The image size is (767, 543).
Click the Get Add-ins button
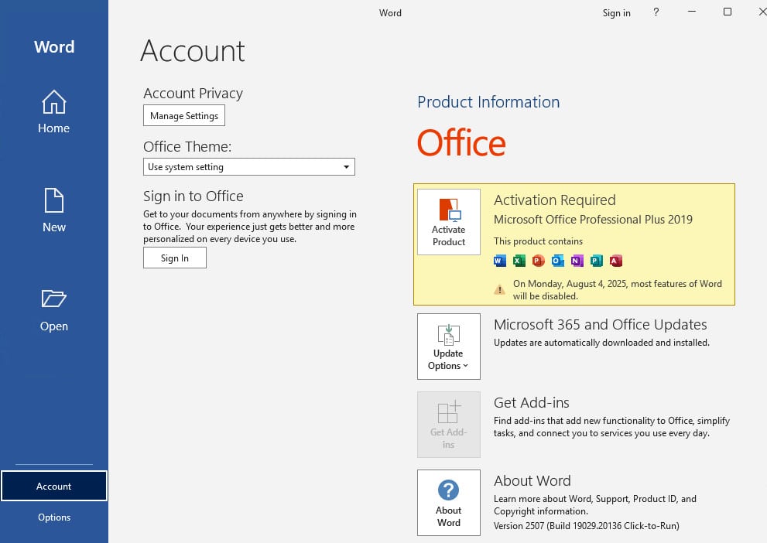click(449, 424)
